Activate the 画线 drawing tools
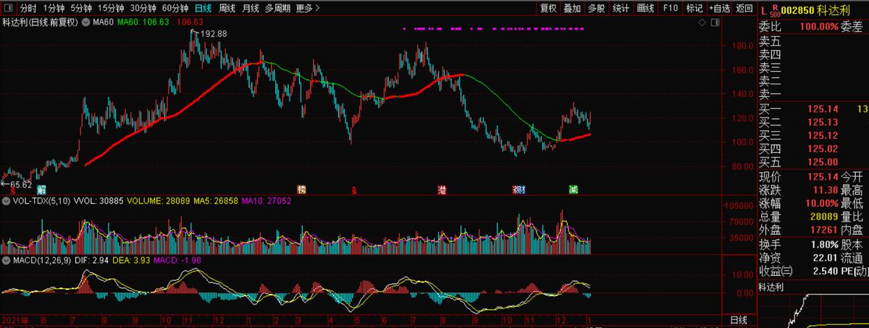Screen dimensions: 869x328 pyautogui.click(x=645, y=9)
